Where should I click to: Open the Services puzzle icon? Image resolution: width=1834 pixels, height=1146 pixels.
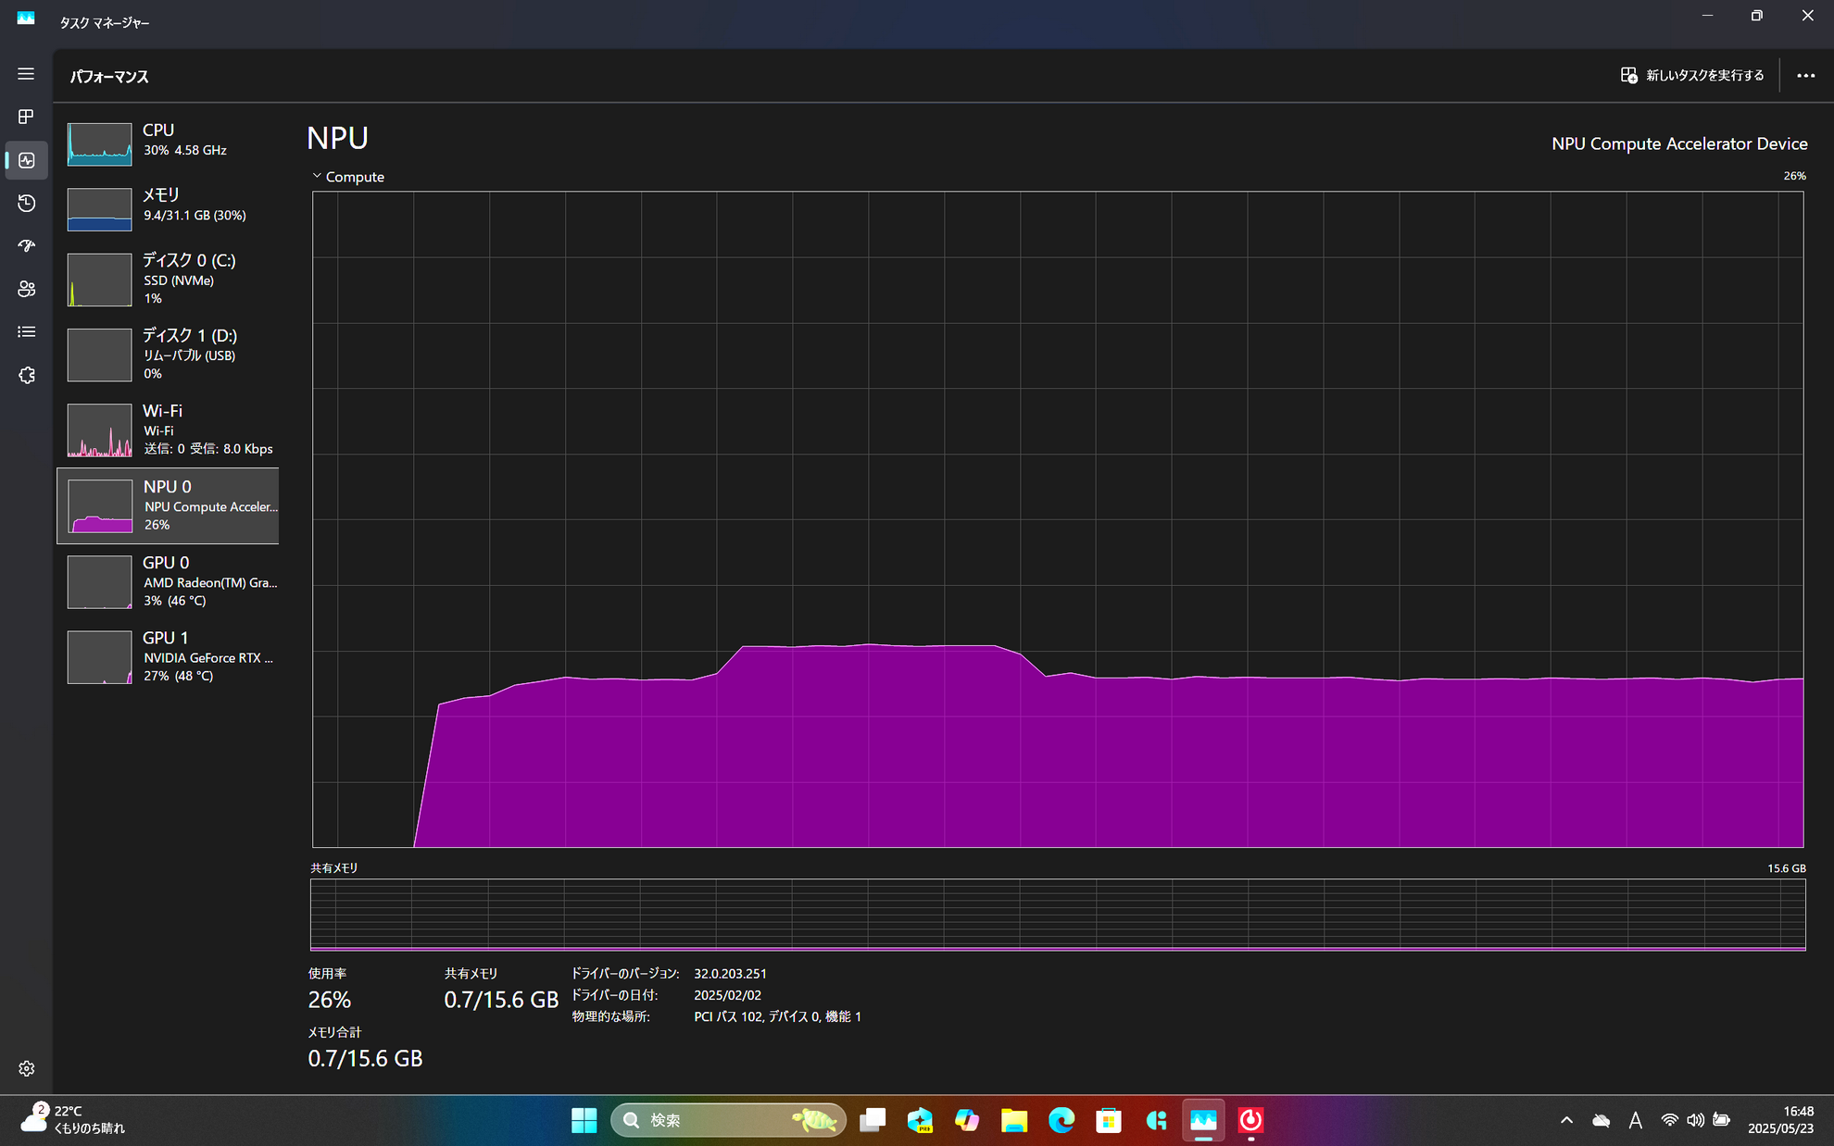click(26, 375)
